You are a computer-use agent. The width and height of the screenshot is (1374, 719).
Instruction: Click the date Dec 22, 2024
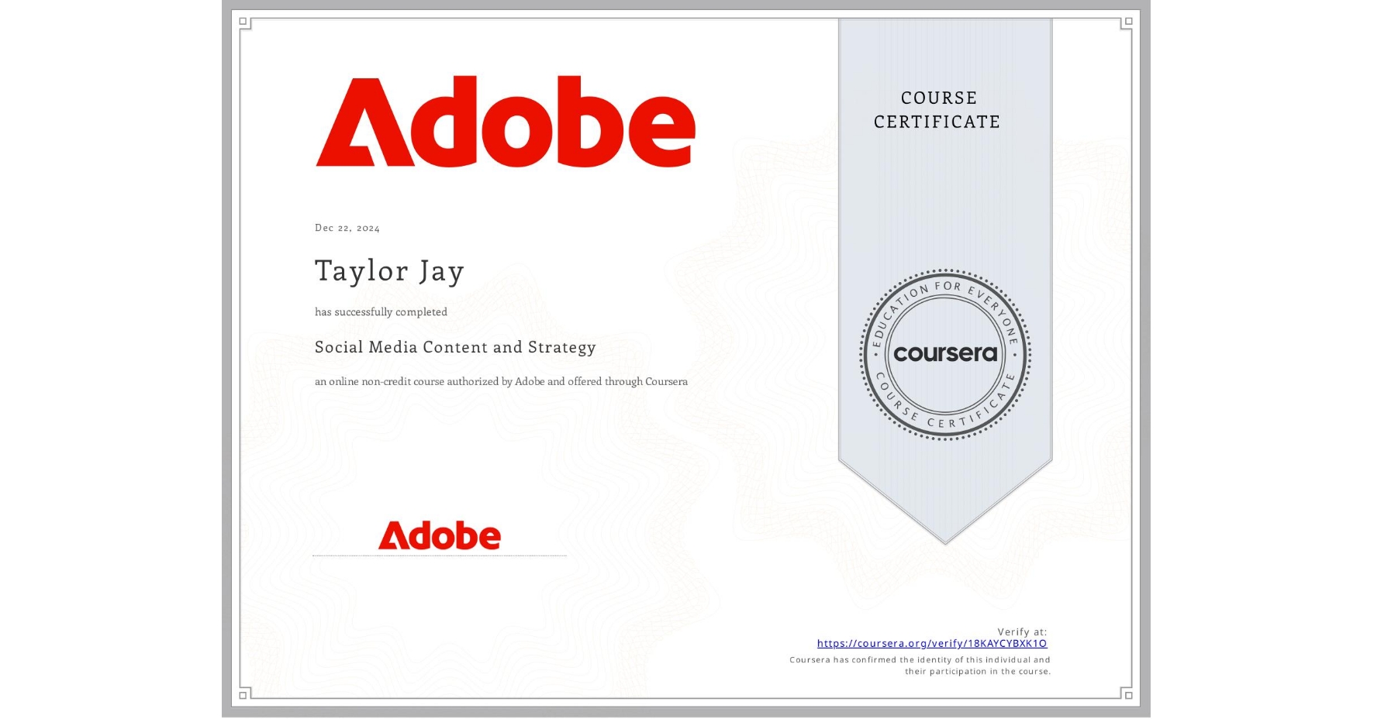coord(347,227)
